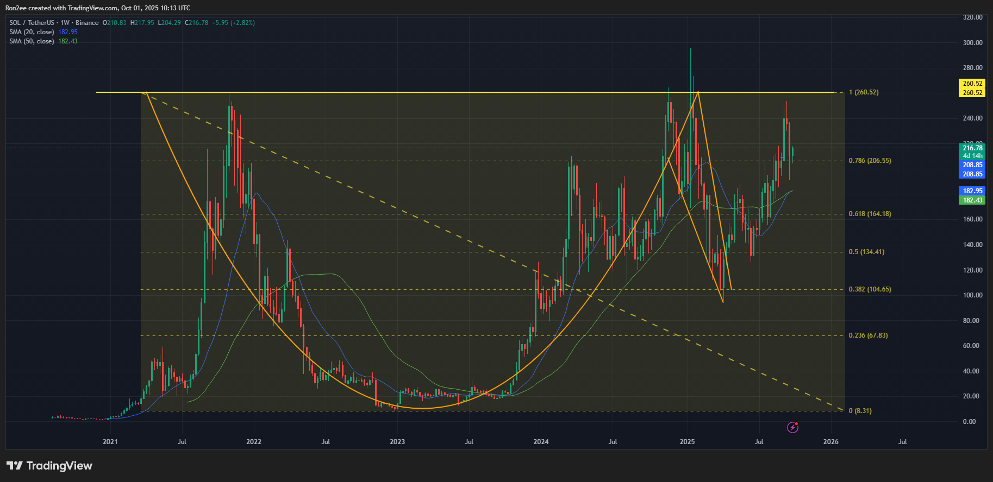Viewport: 993px width, 482px height.
Task: Select the 0.236 (67.83) Fibonacci level label
Action: point(868,335)
